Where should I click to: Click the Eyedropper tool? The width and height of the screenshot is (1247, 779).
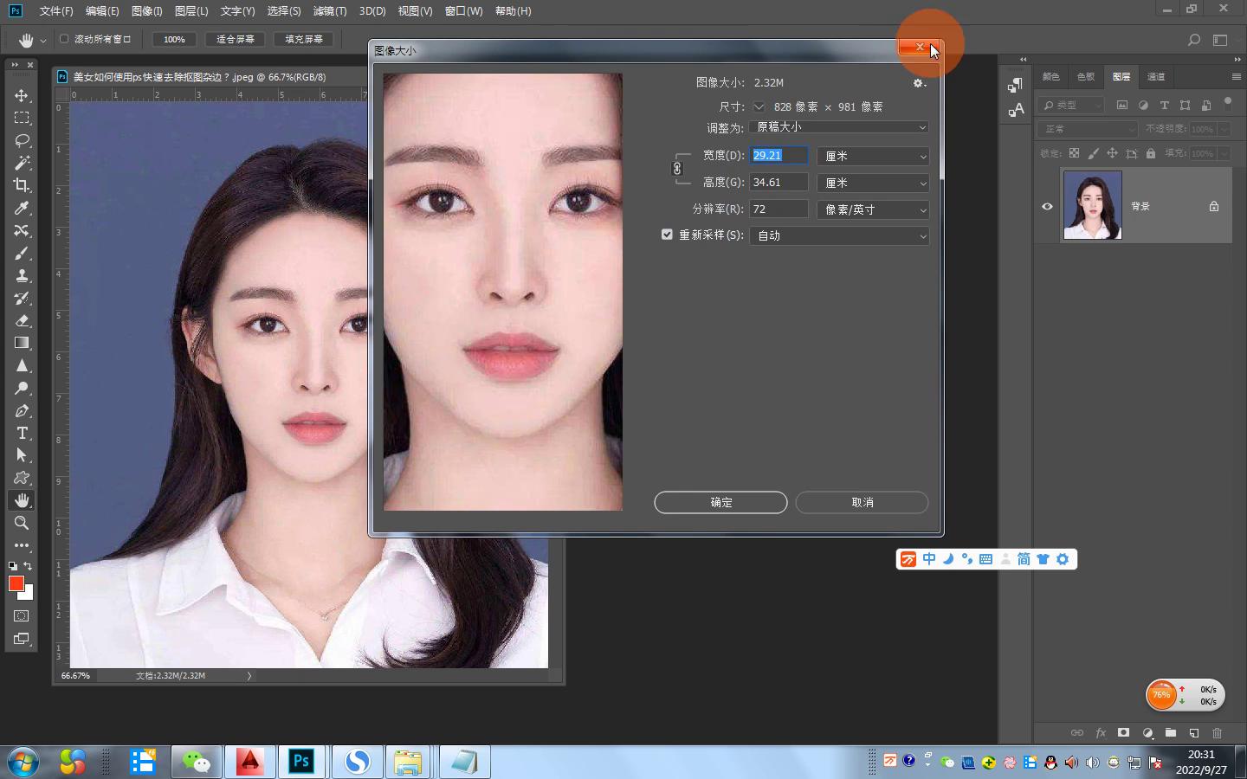[x=22, y=208]
